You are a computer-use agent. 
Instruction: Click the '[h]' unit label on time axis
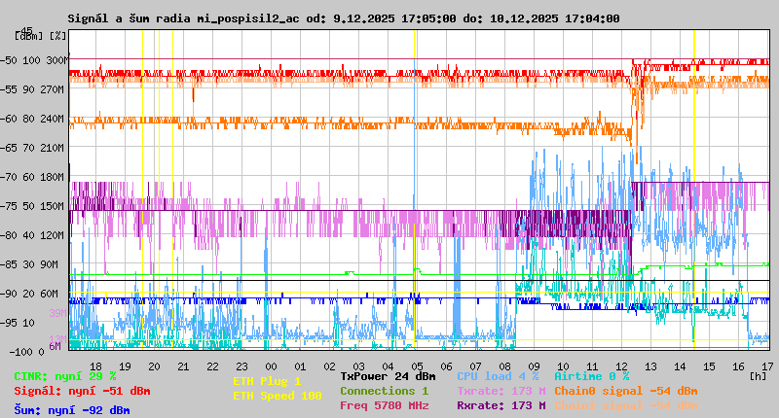tap(758, 374)
